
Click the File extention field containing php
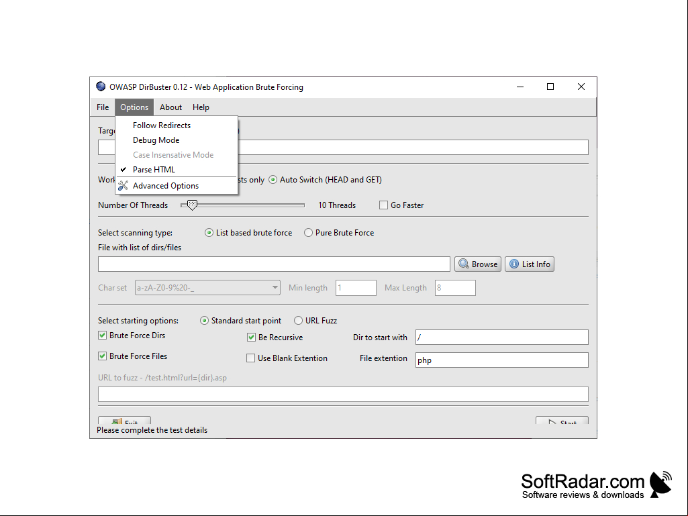click(x=502, y=360)
